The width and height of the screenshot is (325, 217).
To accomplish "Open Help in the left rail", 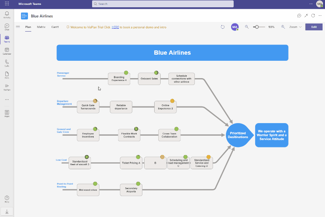I will (7, 199).
